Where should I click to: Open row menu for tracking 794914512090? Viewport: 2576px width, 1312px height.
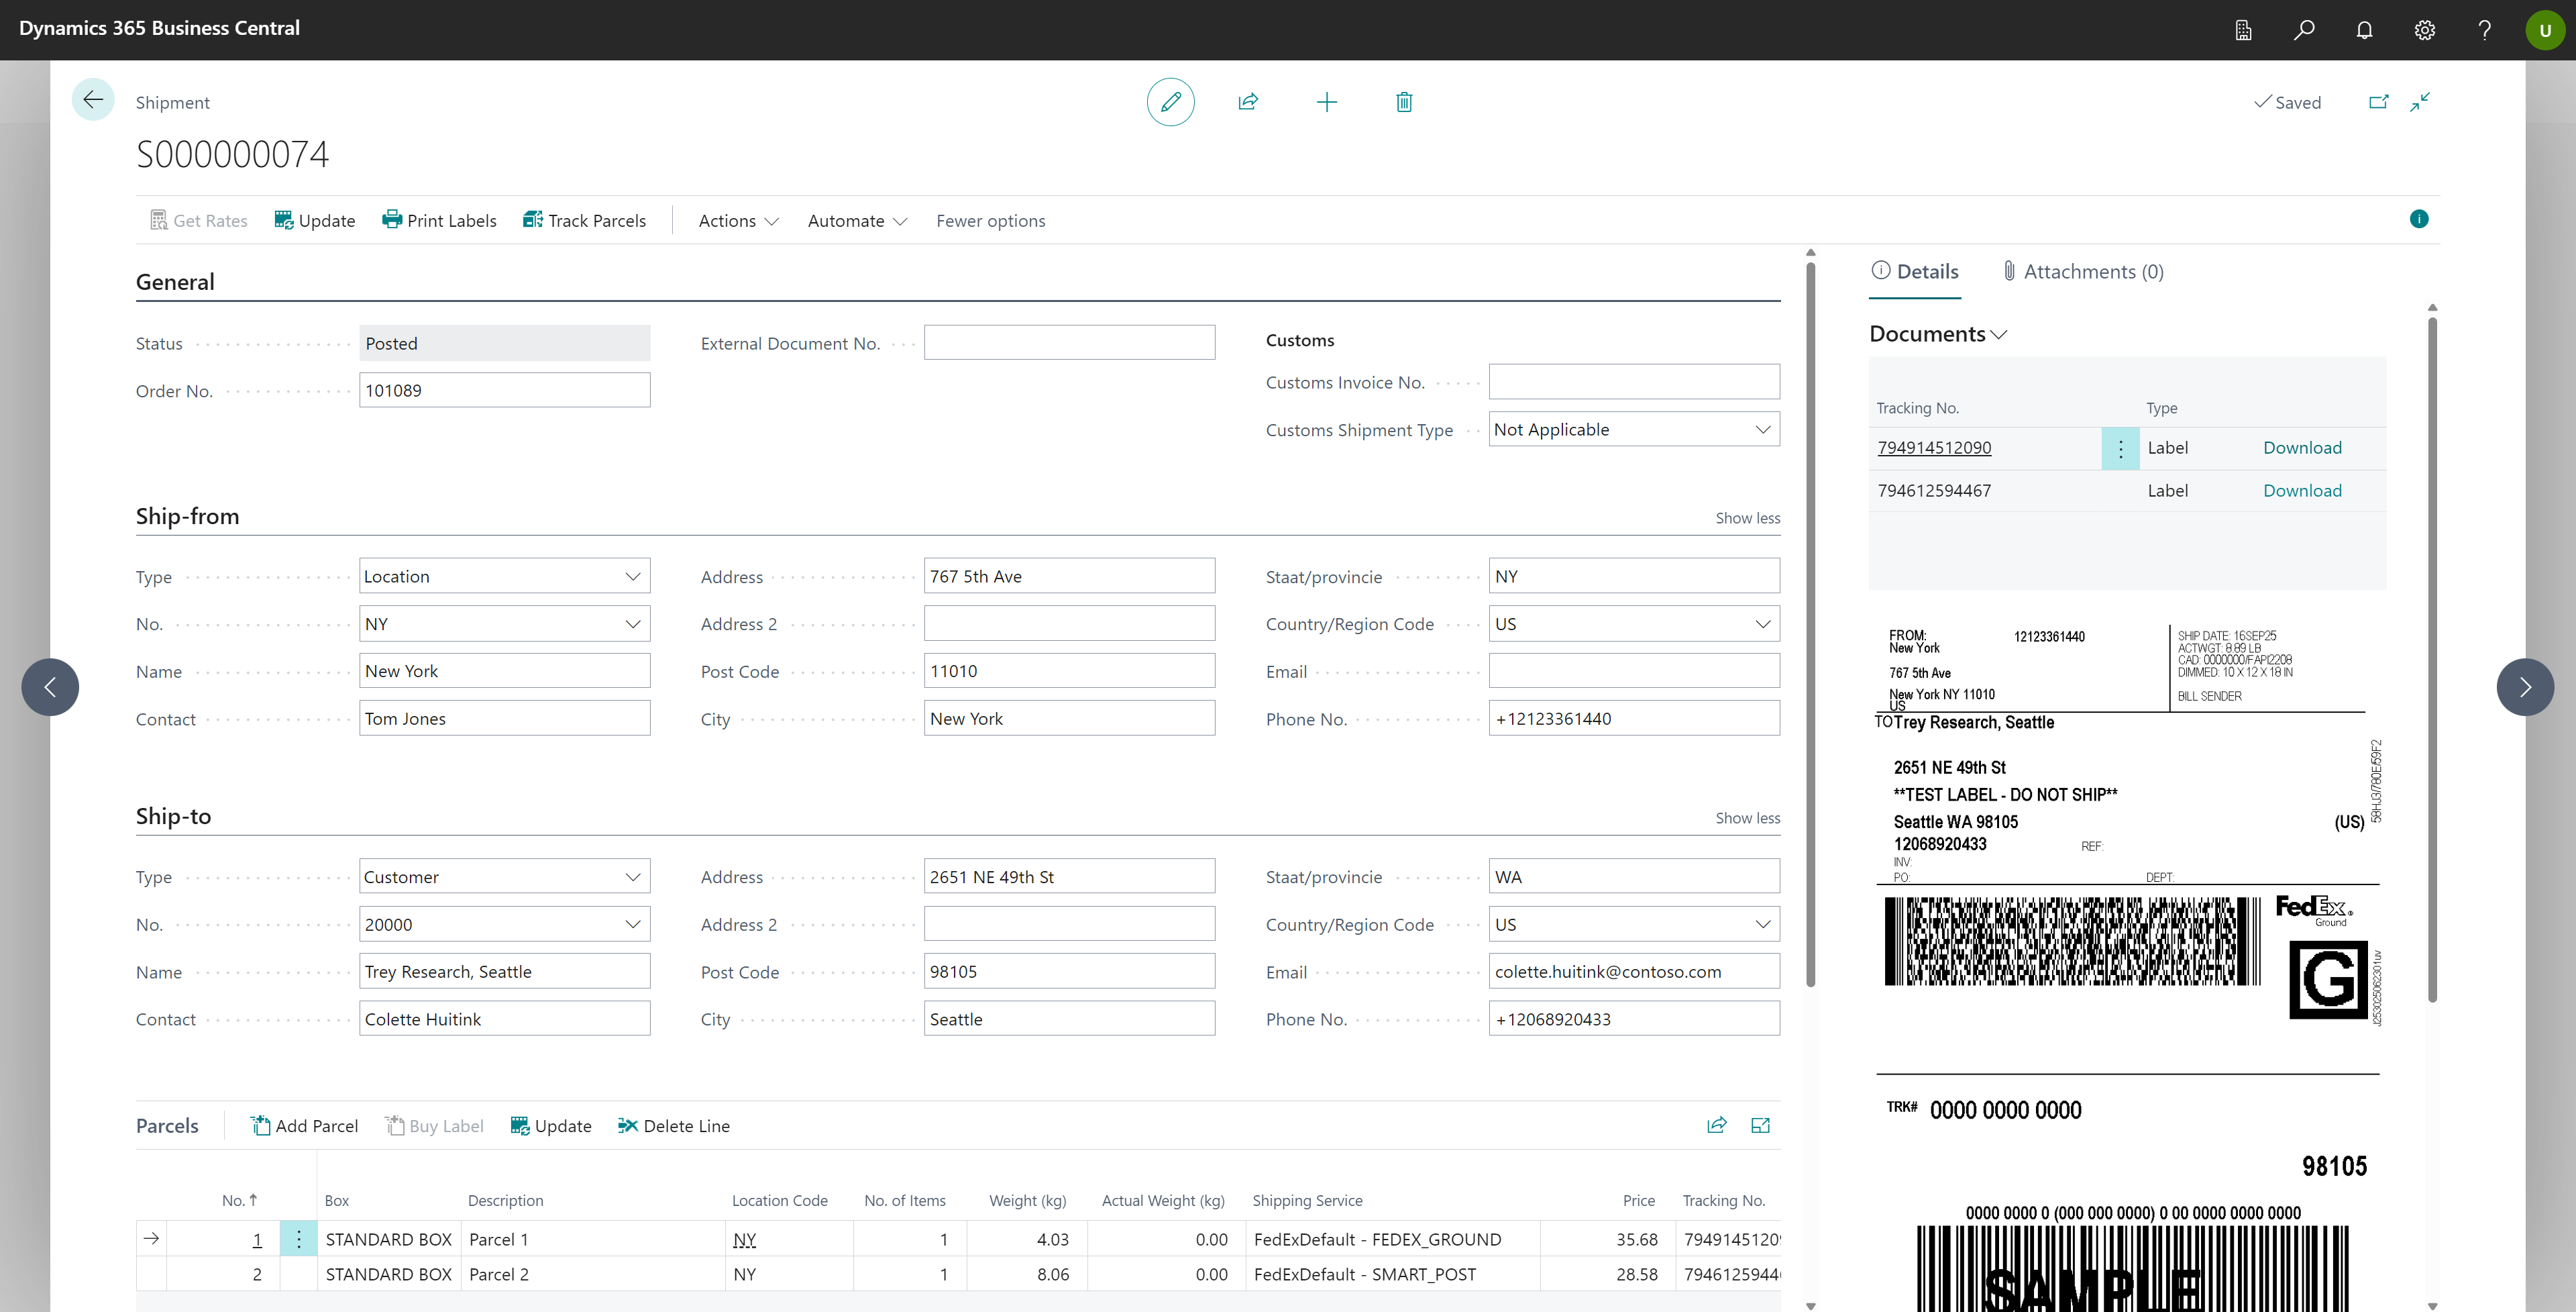tap(2120, 448)
